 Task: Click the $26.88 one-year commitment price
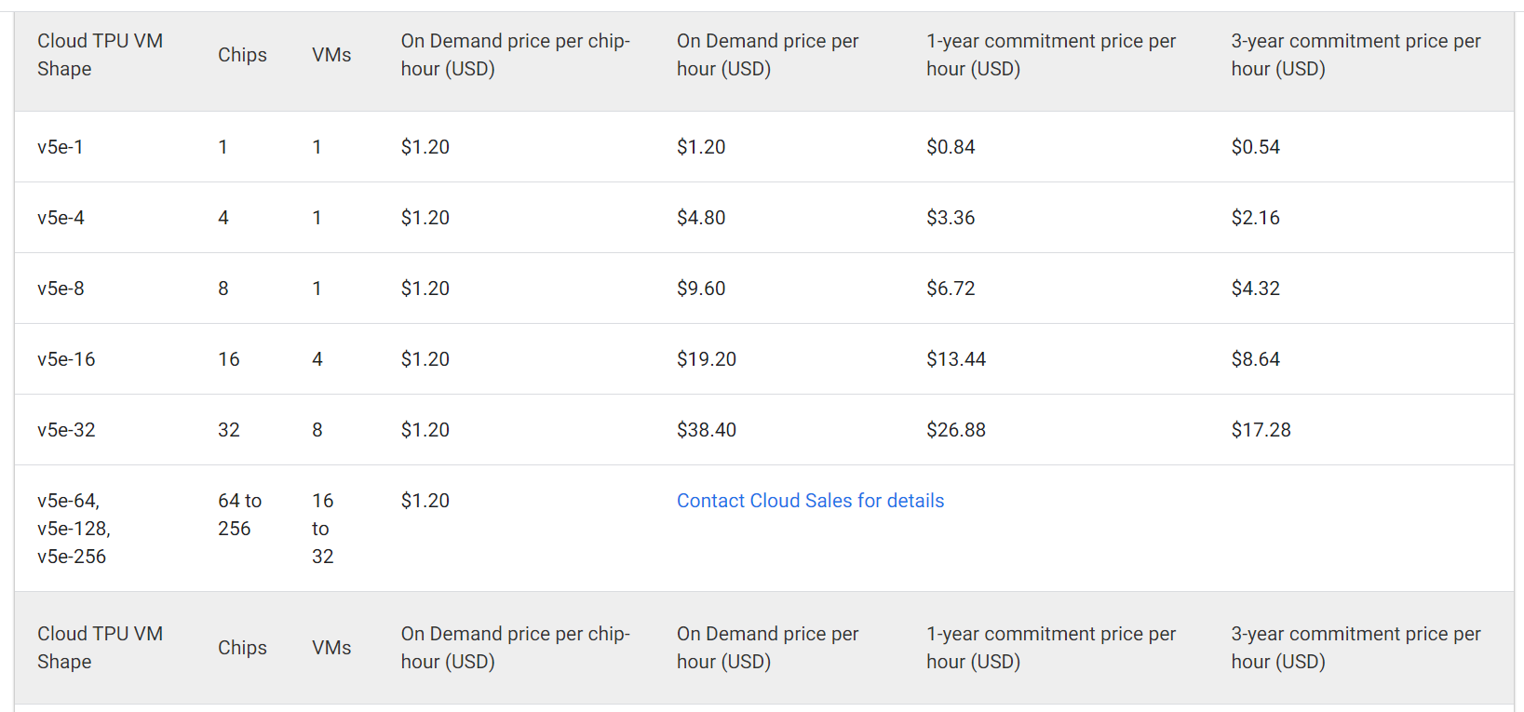[x=956, y=430]
